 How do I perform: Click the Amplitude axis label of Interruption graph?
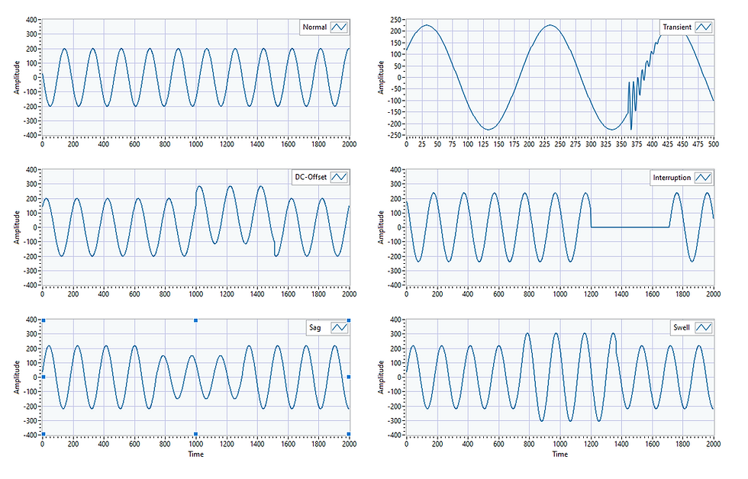(x=381, y=227)
